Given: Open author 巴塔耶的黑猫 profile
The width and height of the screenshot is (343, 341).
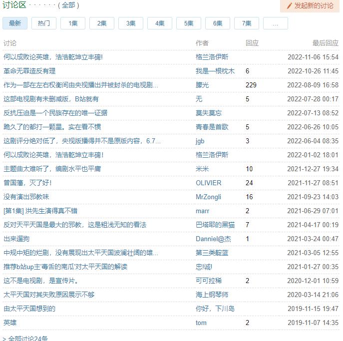Looking at the screenshot, I should point(215,225).
